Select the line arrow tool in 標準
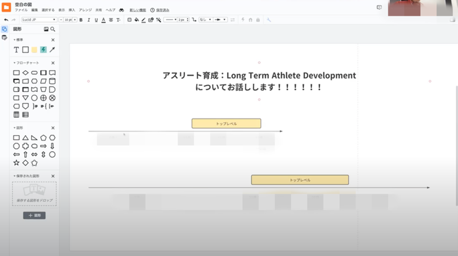Image resolution: width=458 pixels, height=256 pixels. click(52, 50)
